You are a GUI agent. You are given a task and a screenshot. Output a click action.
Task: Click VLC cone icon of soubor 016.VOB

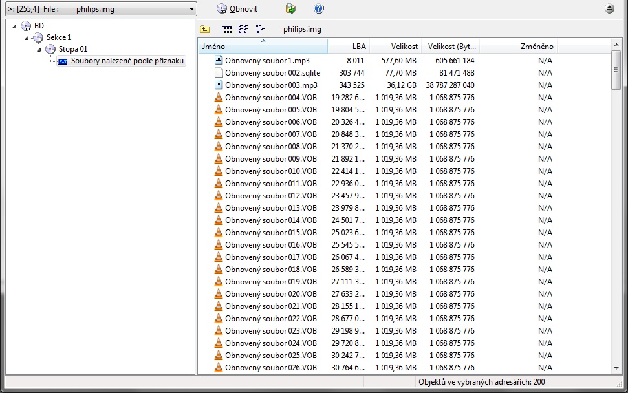(218, 244)
